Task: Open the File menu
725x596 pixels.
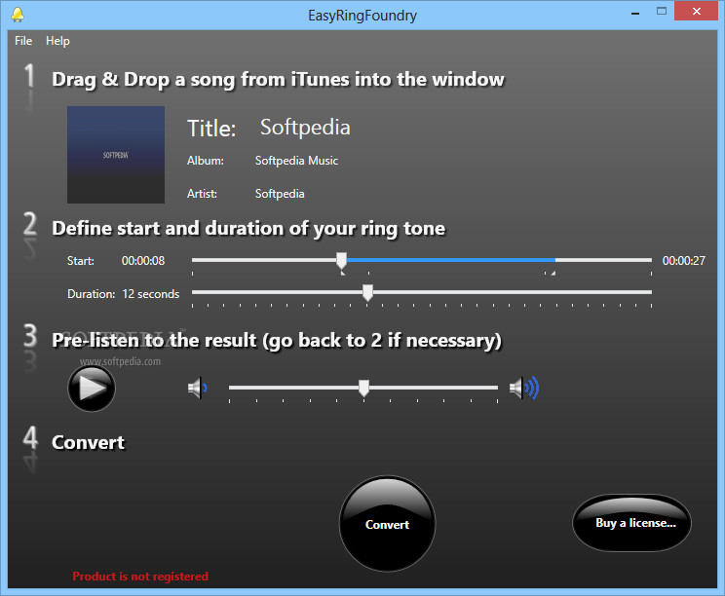Action: (x=23, y=41)
